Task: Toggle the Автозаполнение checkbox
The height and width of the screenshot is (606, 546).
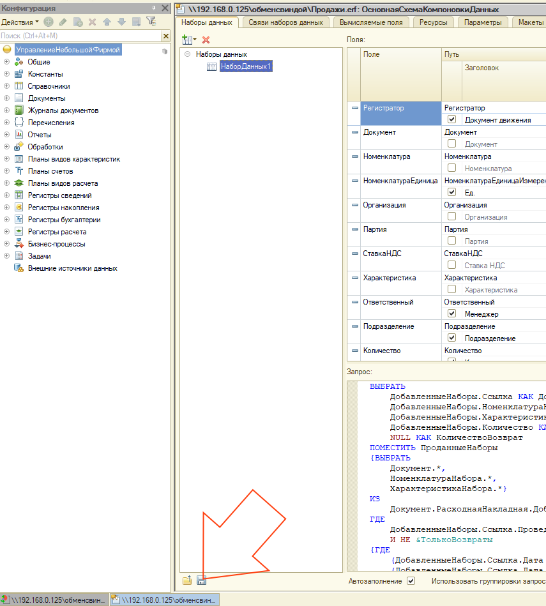Action: pyautogui.click(x=411, y=580)
